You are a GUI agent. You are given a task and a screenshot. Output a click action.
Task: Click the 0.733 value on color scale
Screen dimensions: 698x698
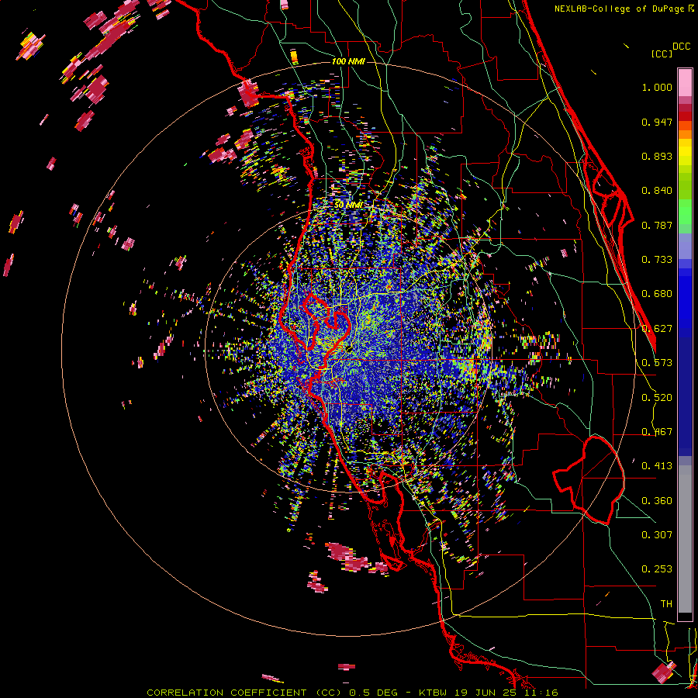(x=657, y=260)
